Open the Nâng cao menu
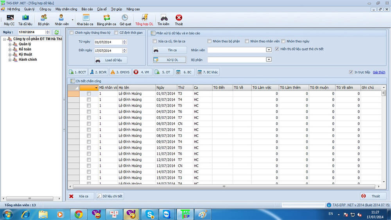This screenshot has height=220, width=391. pos(133,9)
